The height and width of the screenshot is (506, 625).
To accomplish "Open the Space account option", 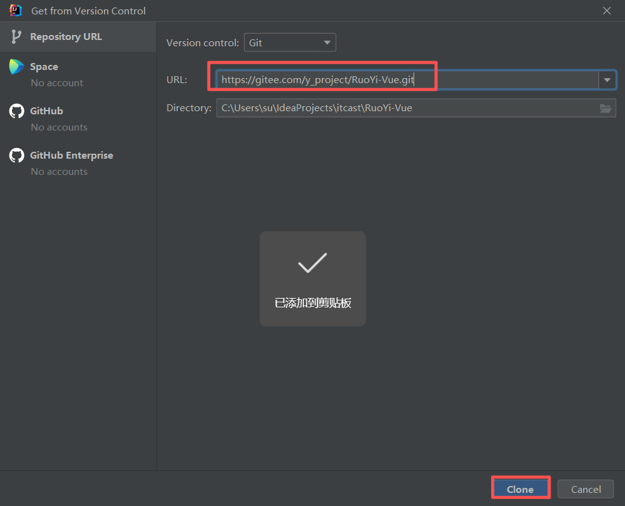I will 78,74.
